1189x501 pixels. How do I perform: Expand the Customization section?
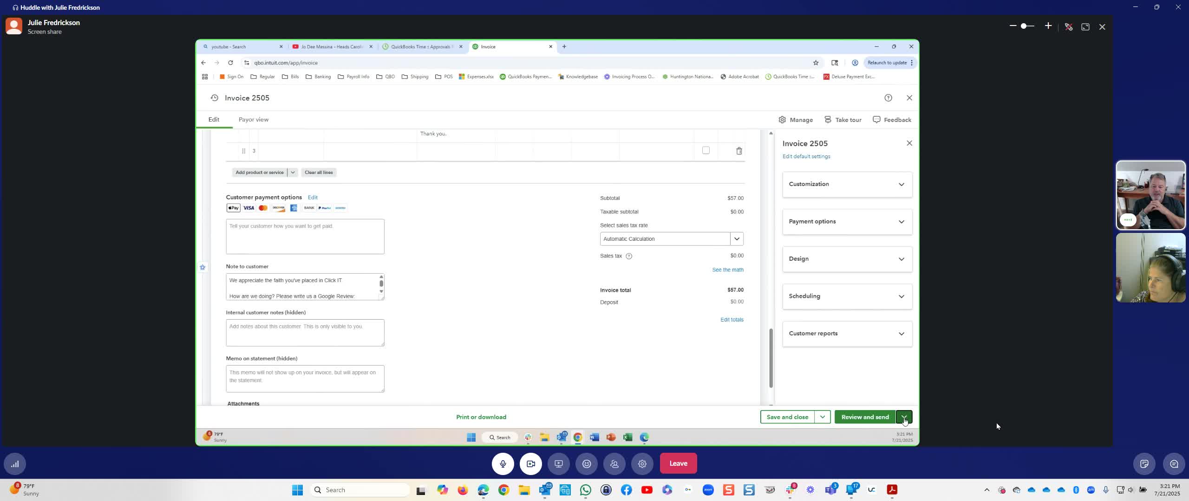pos(847,184)
